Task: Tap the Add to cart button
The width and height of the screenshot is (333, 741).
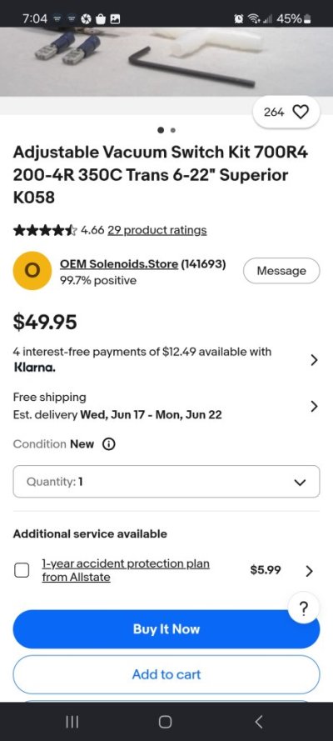Action: (x=166, y=674)
